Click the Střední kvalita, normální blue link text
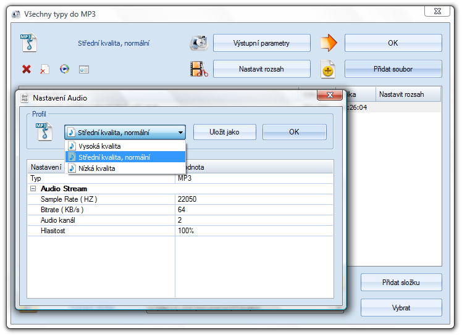 tap(114, 43)
